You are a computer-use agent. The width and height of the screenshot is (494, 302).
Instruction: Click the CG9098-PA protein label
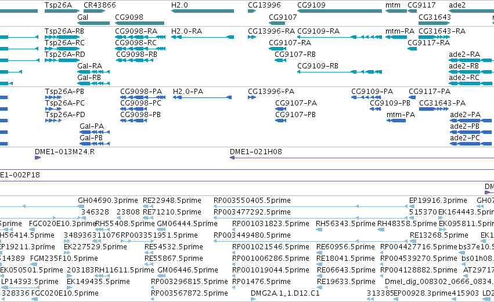coord(141,92)
